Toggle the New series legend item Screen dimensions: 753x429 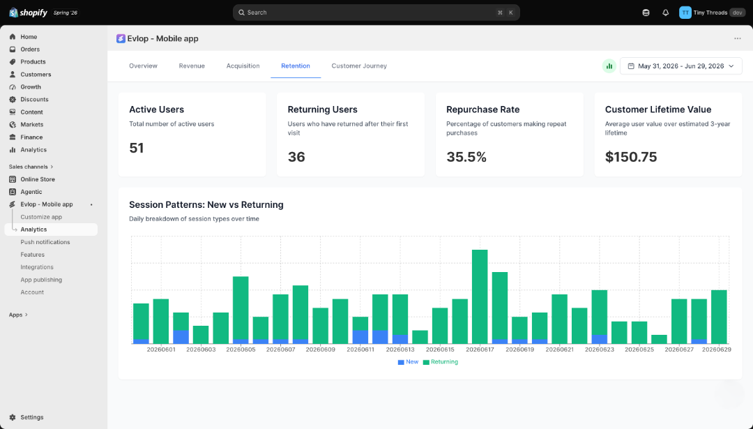[x=408, y=362]
